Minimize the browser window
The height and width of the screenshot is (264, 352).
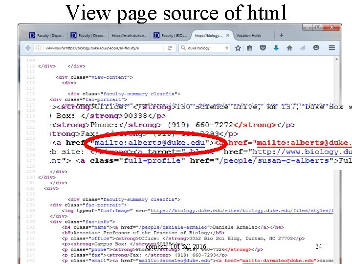tap(308, 27)
